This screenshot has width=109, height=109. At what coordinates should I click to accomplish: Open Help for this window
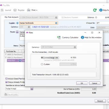click(x=91, y=38)
